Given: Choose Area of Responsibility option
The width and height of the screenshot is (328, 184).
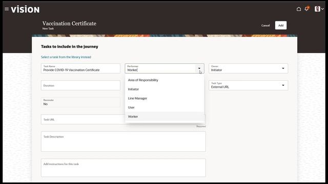Looking at the screenshot, I should (165, 80).
